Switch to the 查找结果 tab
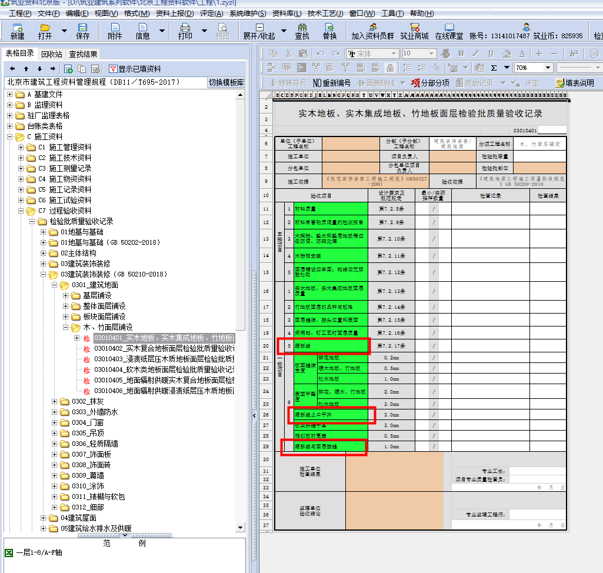This screenshot has height=573, width=603. tap(83, 54)
